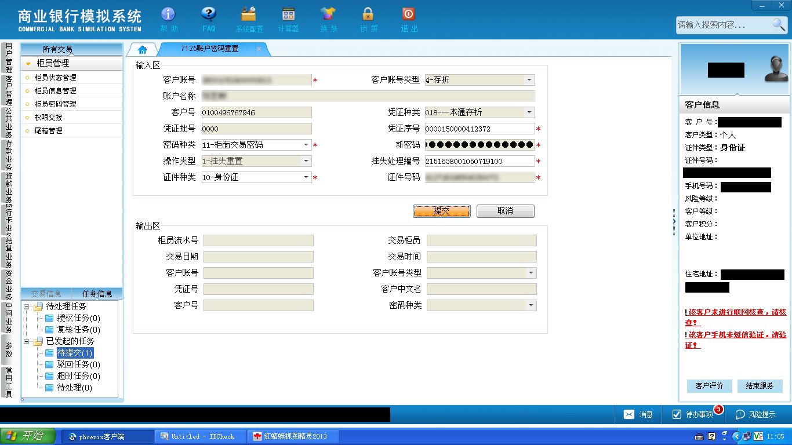Click the 新密码 password field
This screenshot has height=445, width=792.
click(479, 145)
